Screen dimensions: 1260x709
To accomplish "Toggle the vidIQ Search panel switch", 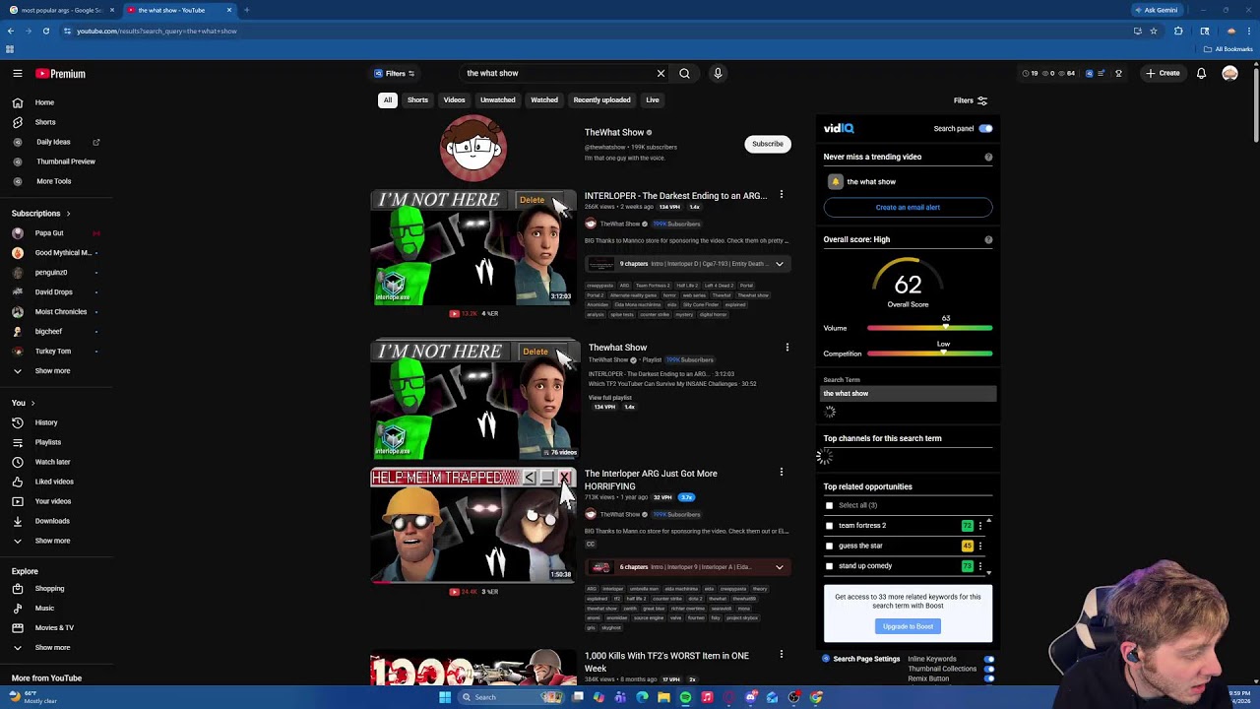I will [x=985, y=128].
